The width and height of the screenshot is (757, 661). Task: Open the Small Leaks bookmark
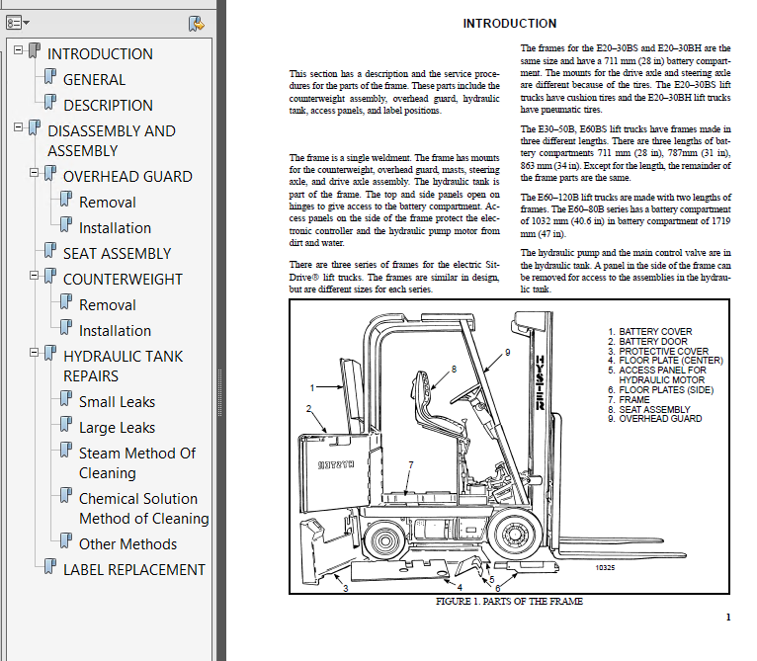[x=117, y=402]
